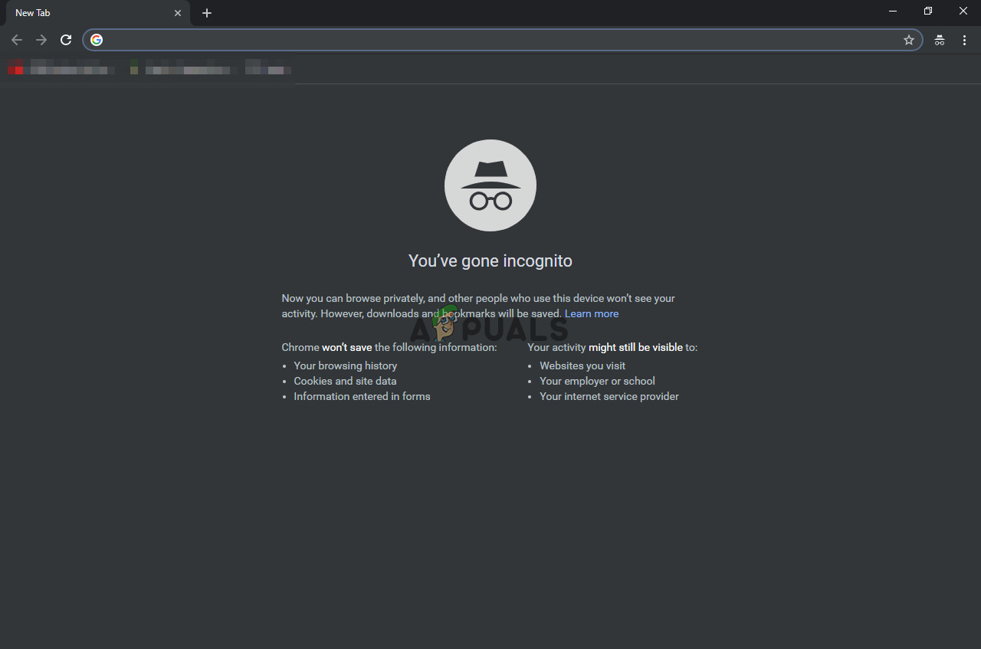The width and height of the screenshot is (981, 649).
Task: Click the "Your browsing history" list item
Action: coord(346,365)
